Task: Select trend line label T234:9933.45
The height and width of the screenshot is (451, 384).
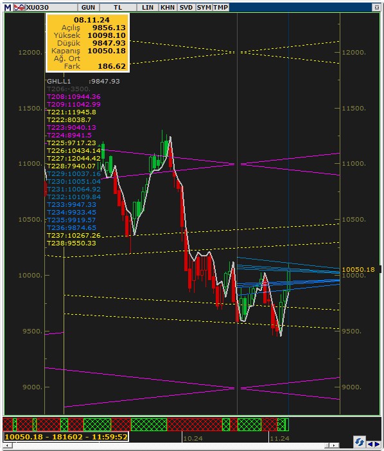Action: (71, 212)
